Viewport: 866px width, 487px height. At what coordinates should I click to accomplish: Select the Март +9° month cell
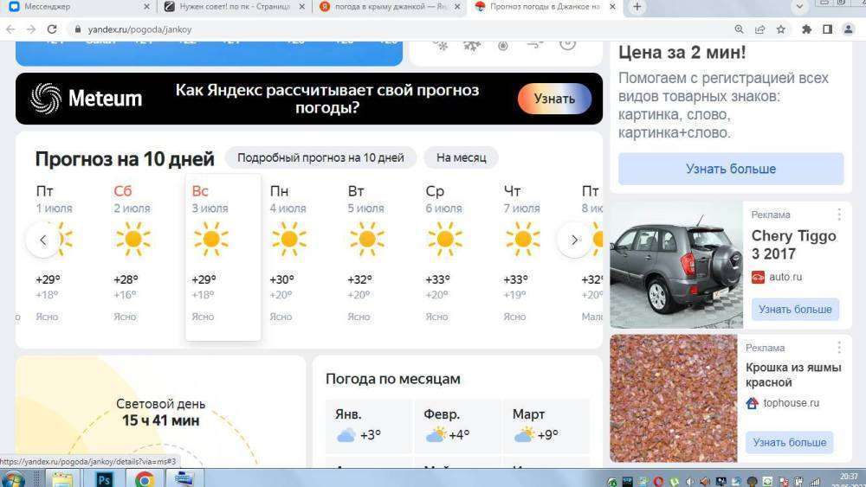pos(546,426)
